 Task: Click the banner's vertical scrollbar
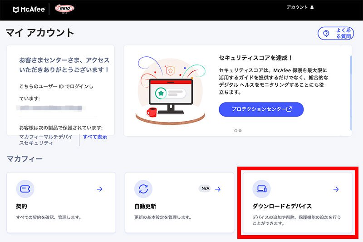[x=351, y=93]
